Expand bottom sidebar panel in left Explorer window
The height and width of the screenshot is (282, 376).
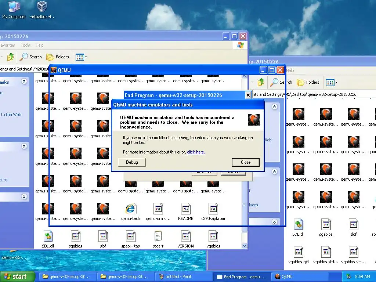(x=24, y=197)
